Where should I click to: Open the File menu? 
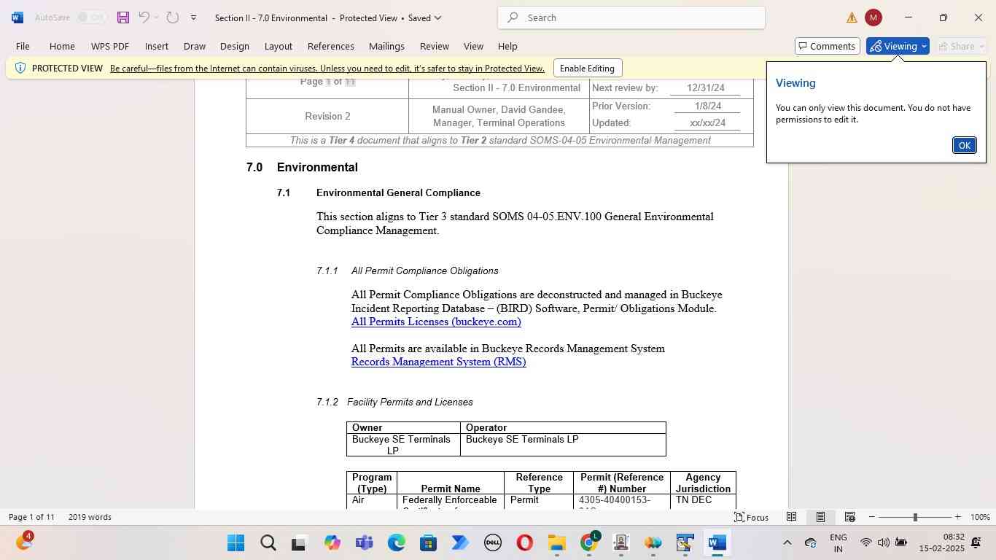tap(23, 46)
